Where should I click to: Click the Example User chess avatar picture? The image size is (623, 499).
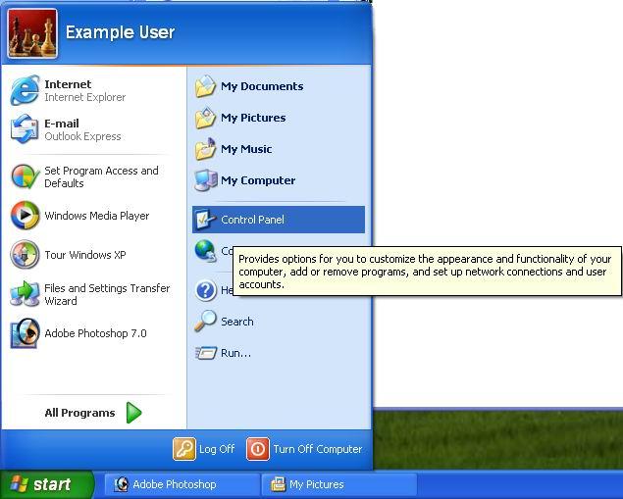[x=32, y=33]
